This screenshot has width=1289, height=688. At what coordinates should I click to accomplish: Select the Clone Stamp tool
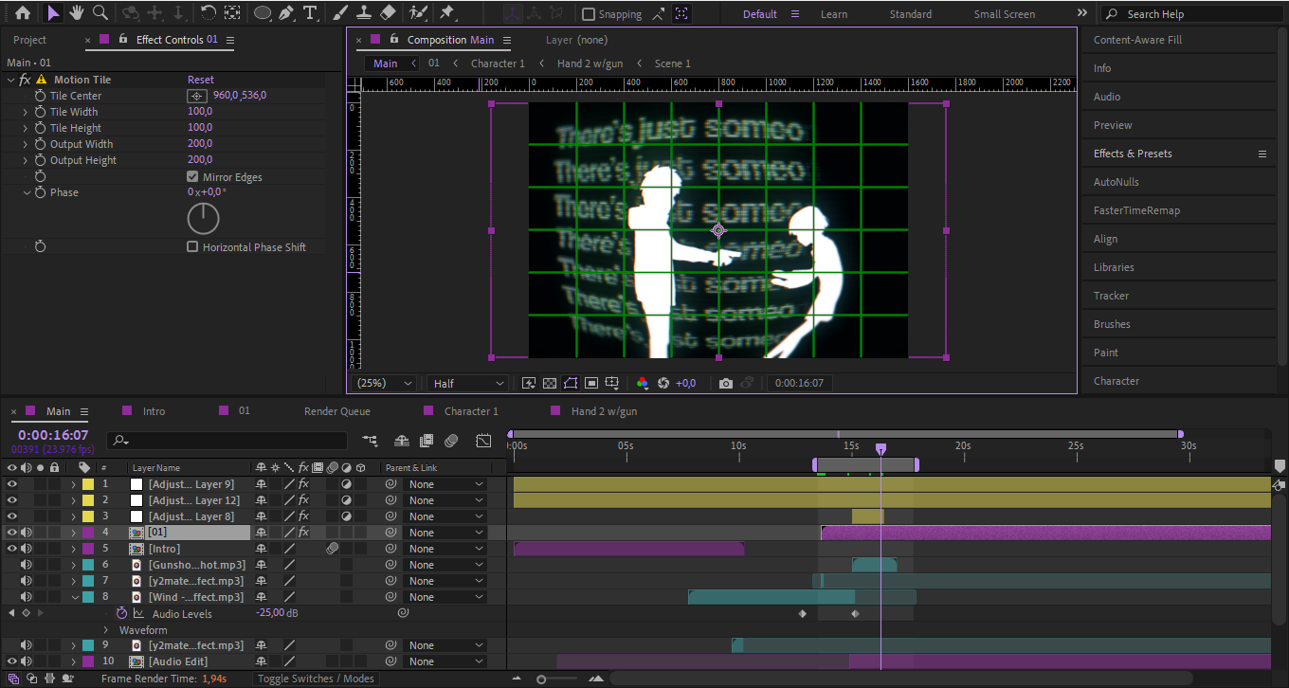pyautogui.click(x=363, y=13)
